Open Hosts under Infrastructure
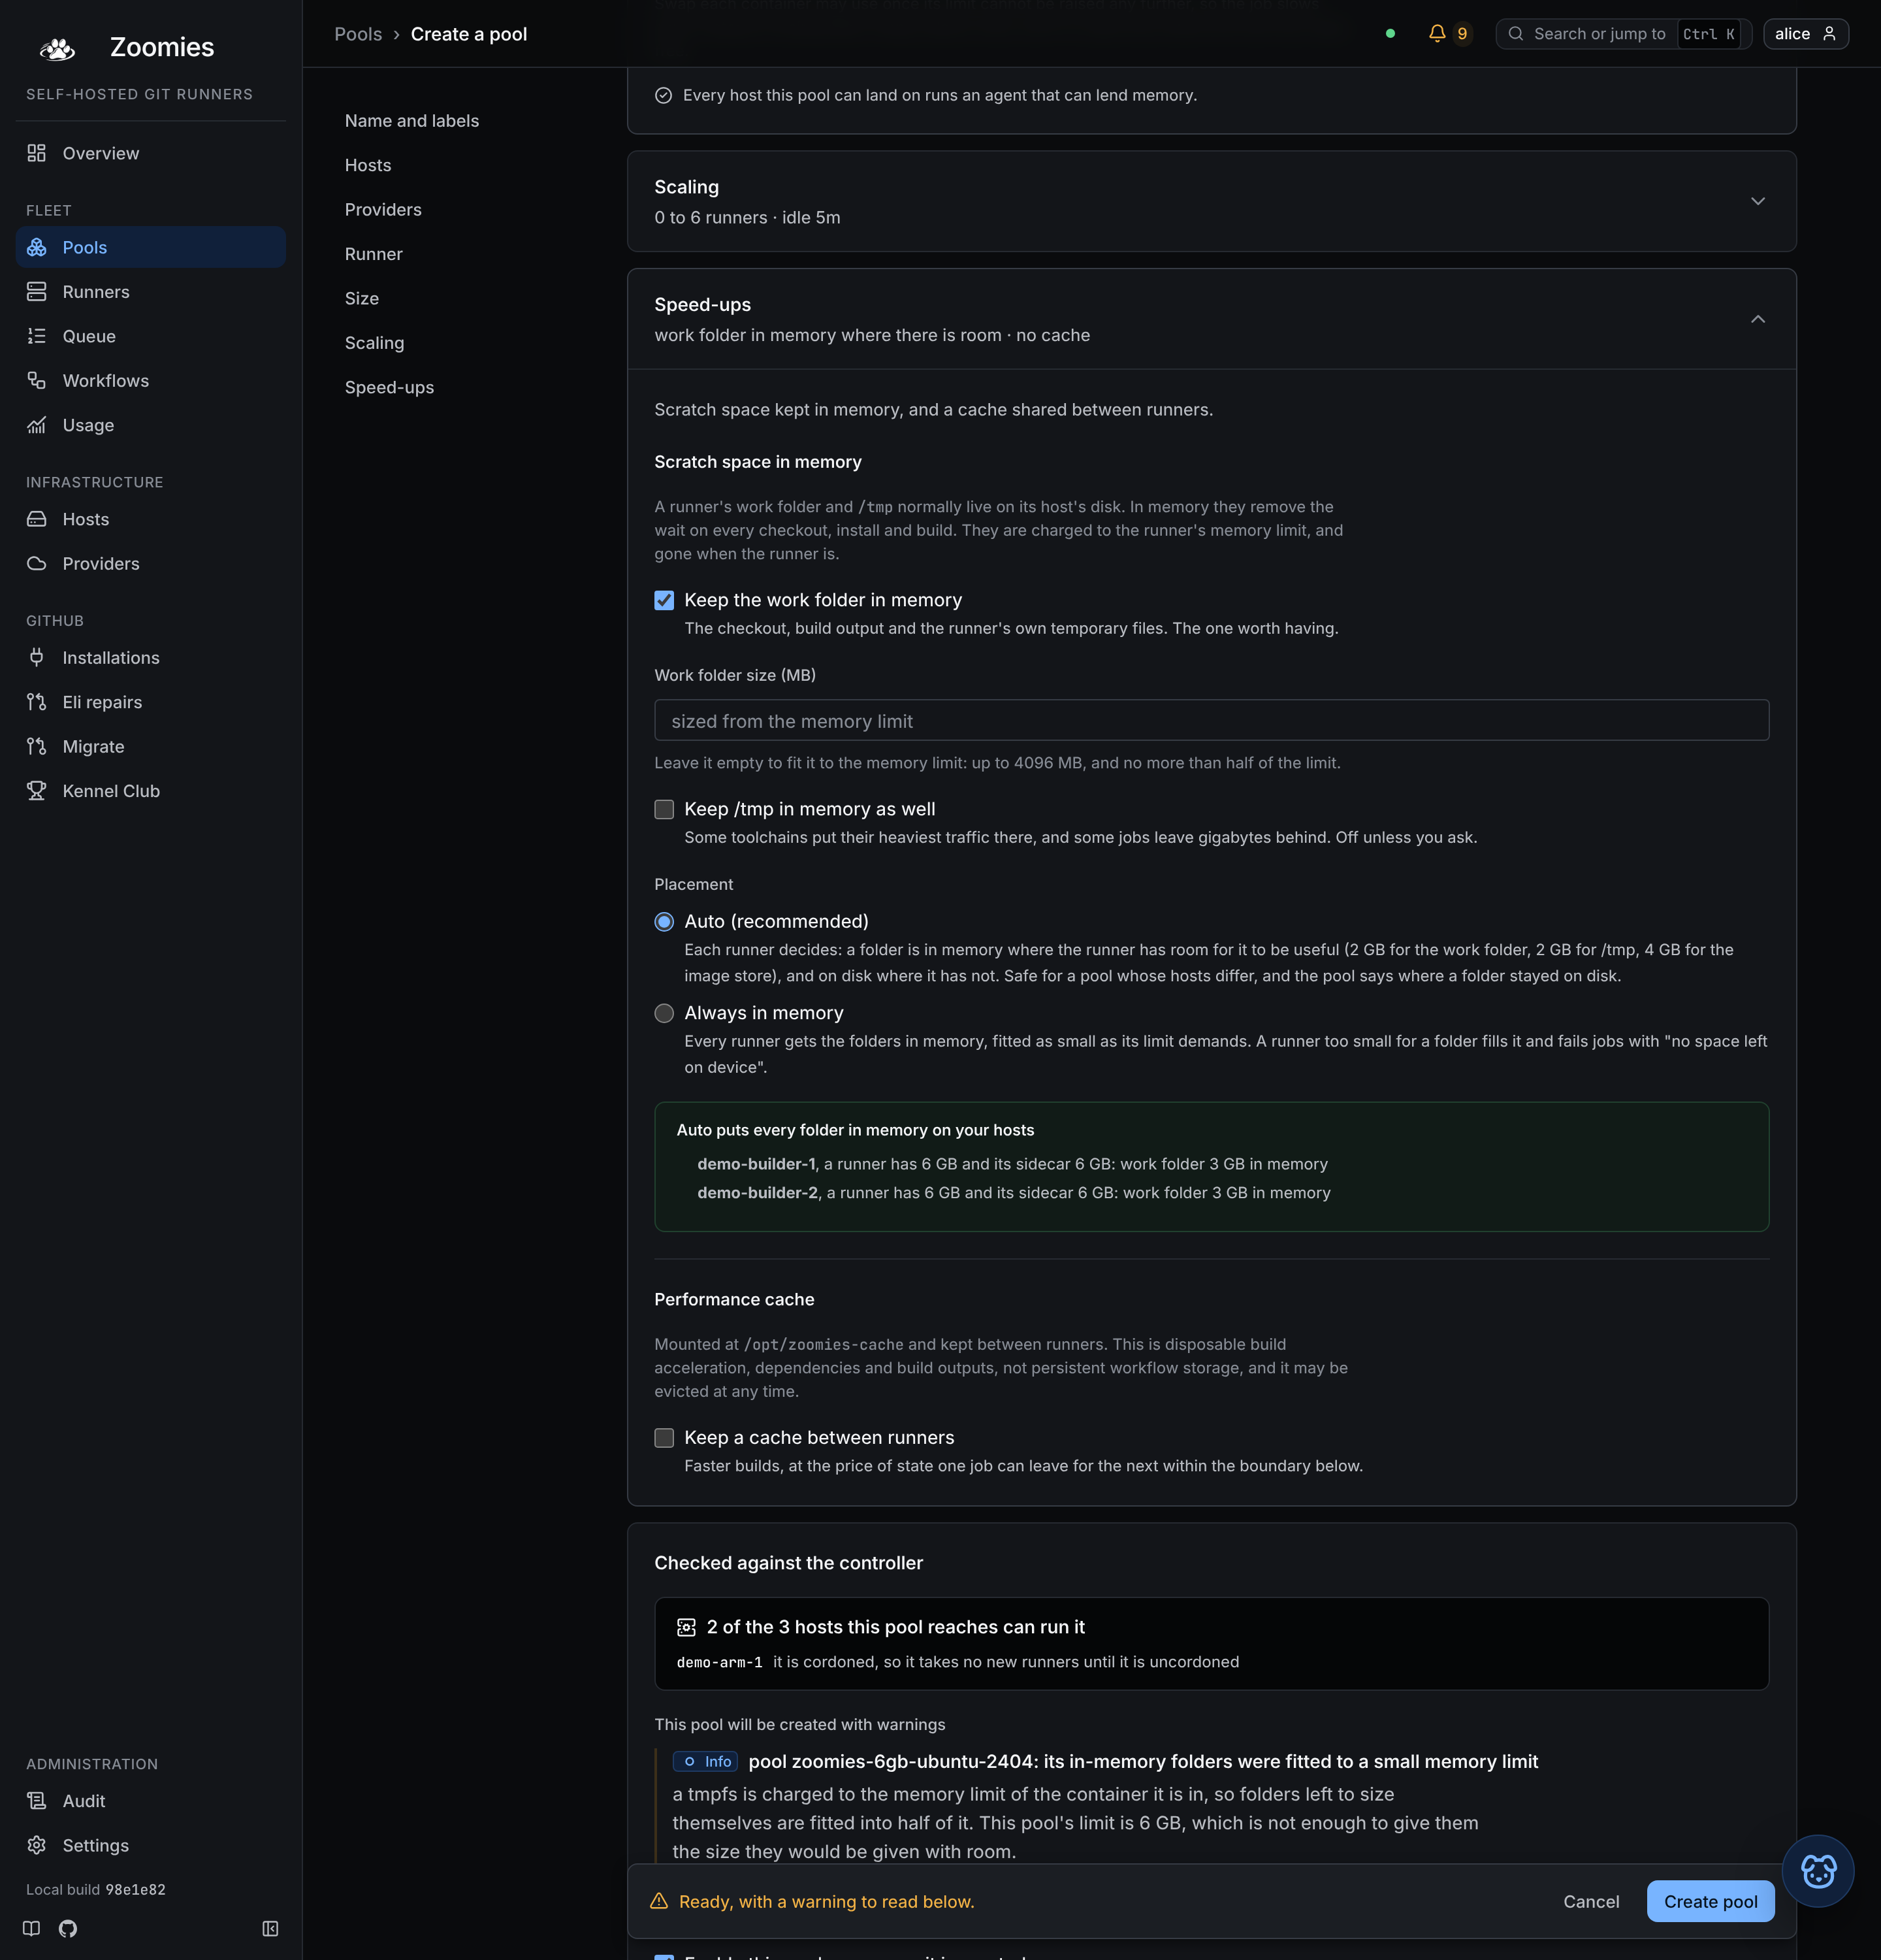Screen dimensions: 1881x1960 [x=151, y=519]
